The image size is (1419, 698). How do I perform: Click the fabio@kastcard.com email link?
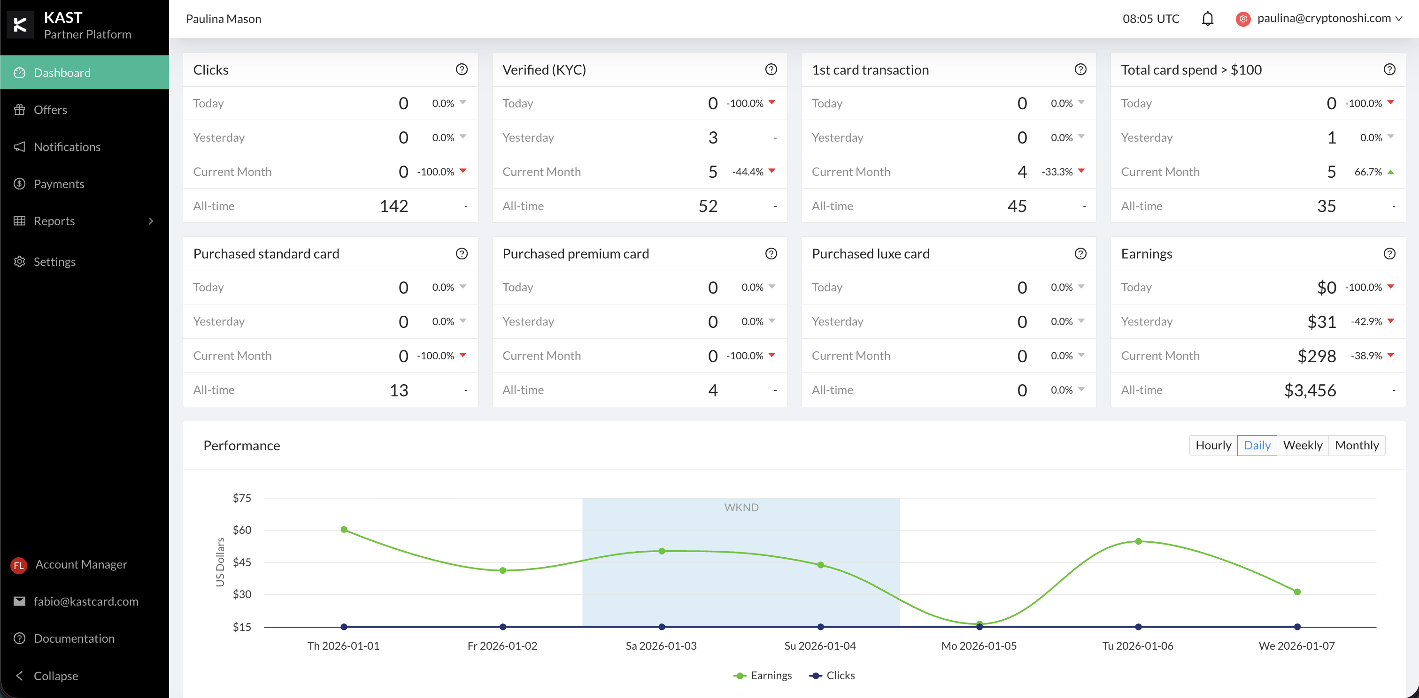85,601
